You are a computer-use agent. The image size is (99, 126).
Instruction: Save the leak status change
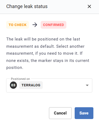coord(84,113)
